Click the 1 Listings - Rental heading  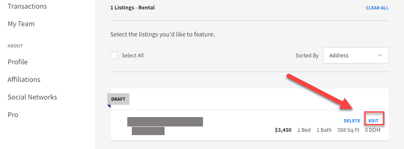pos(133,8)
